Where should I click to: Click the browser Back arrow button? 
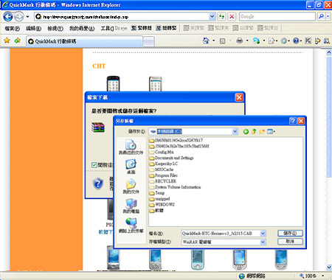8,17
